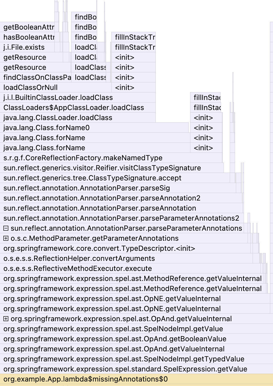273x386 pixels.
Task: Select the Reifier.visitClassTypeSignature frame
Action: click(112, 168)
